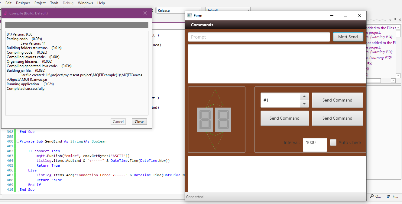The width and height of the screenshot is (402, 204).
Task: Enable the Auto Check checkbox
Action: tap(333, 143)
